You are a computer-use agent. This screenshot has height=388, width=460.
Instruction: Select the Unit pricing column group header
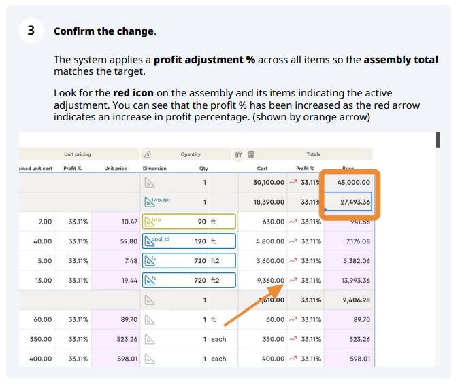pos(78,154)
